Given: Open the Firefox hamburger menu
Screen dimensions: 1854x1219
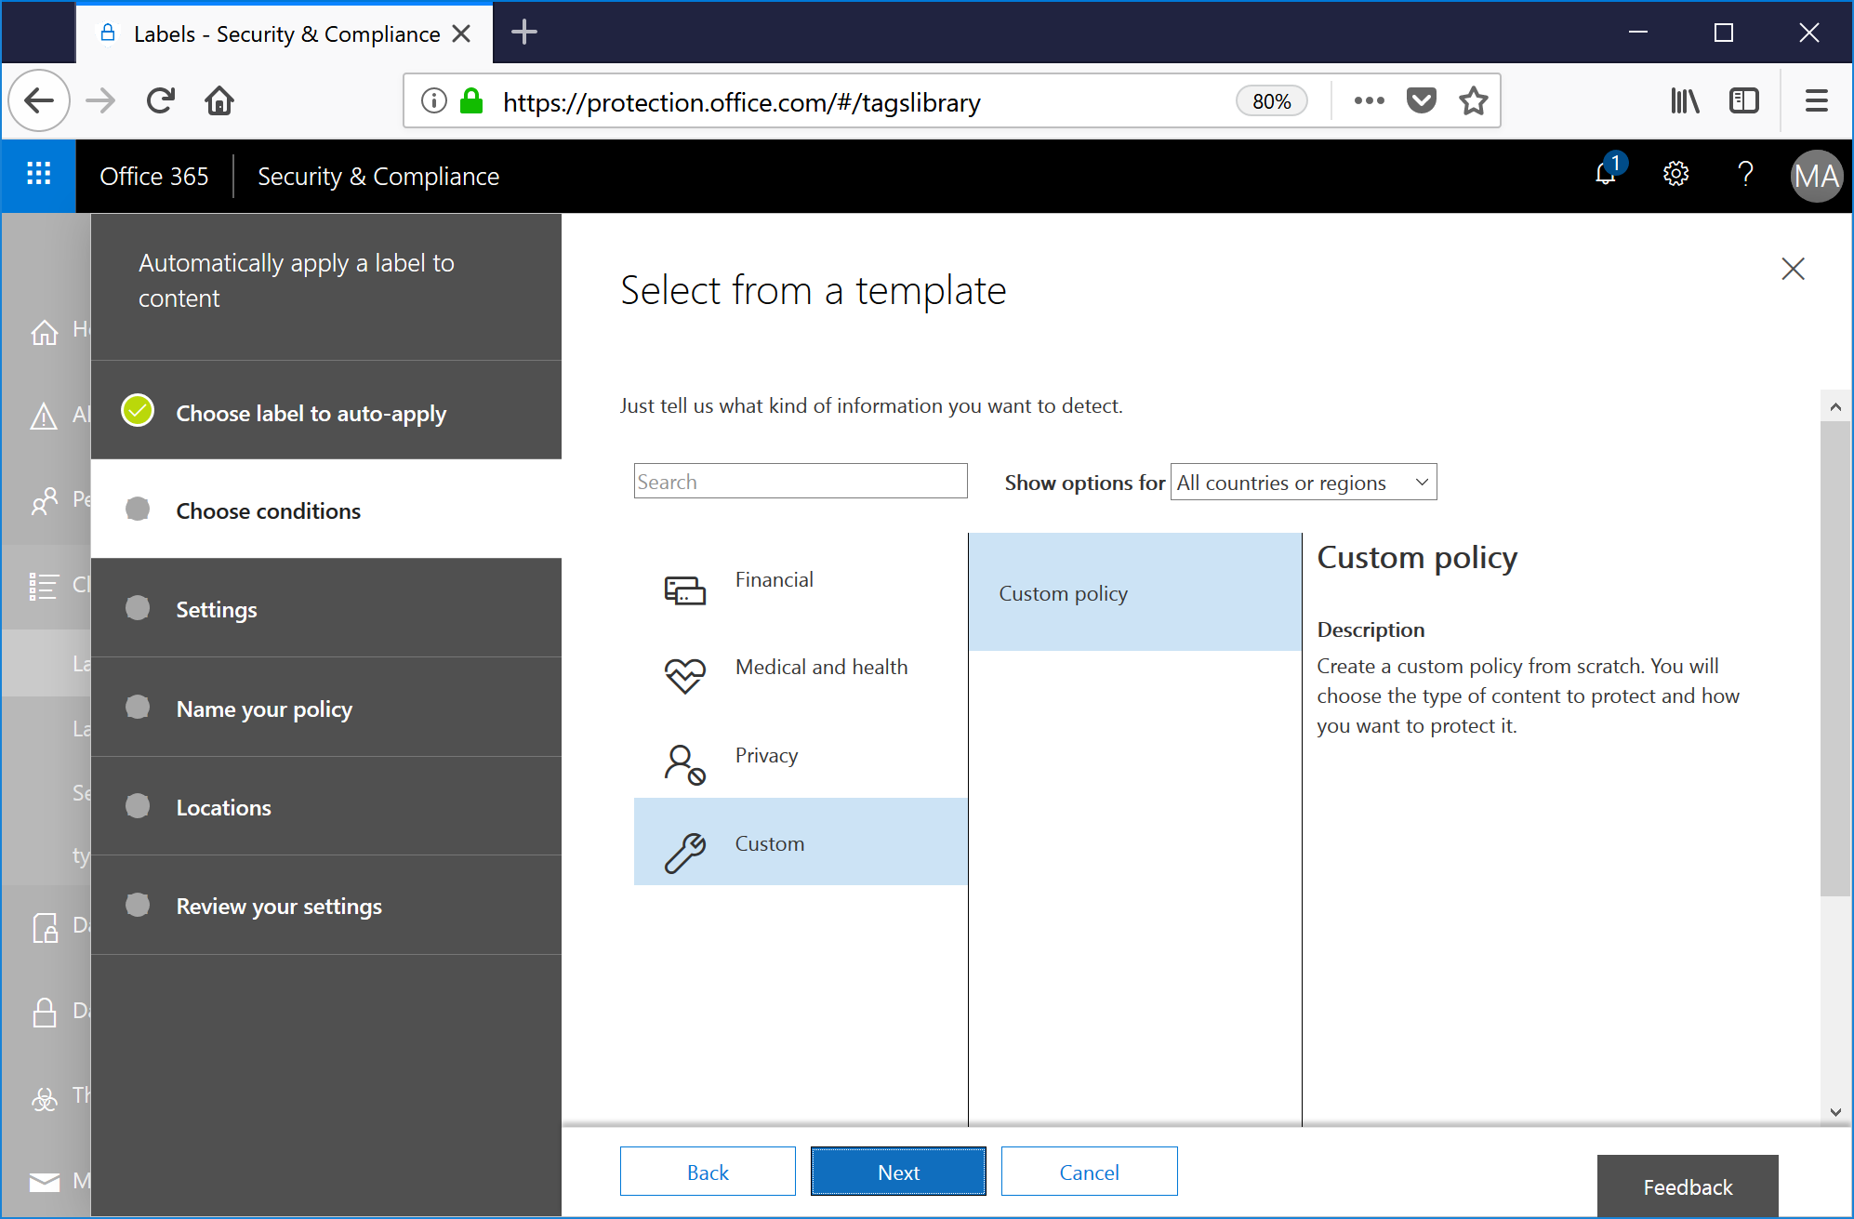Looking at the screenshot, I should click(x=1816, y=100).
